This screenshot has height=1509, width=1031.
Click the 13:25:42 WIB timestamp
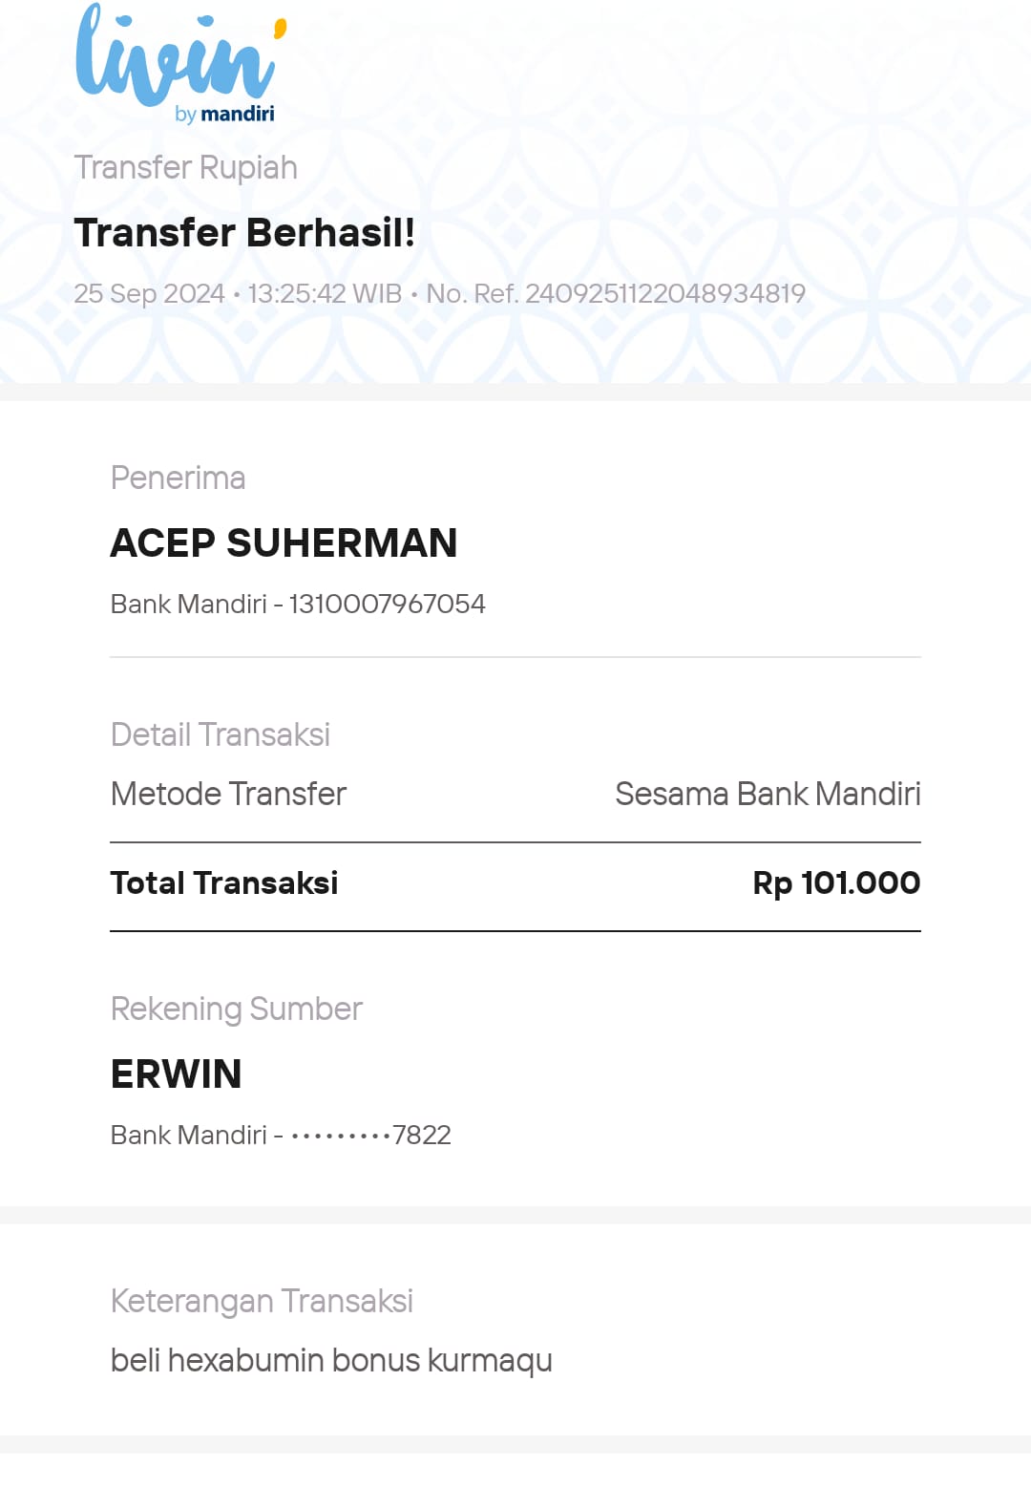325,293
